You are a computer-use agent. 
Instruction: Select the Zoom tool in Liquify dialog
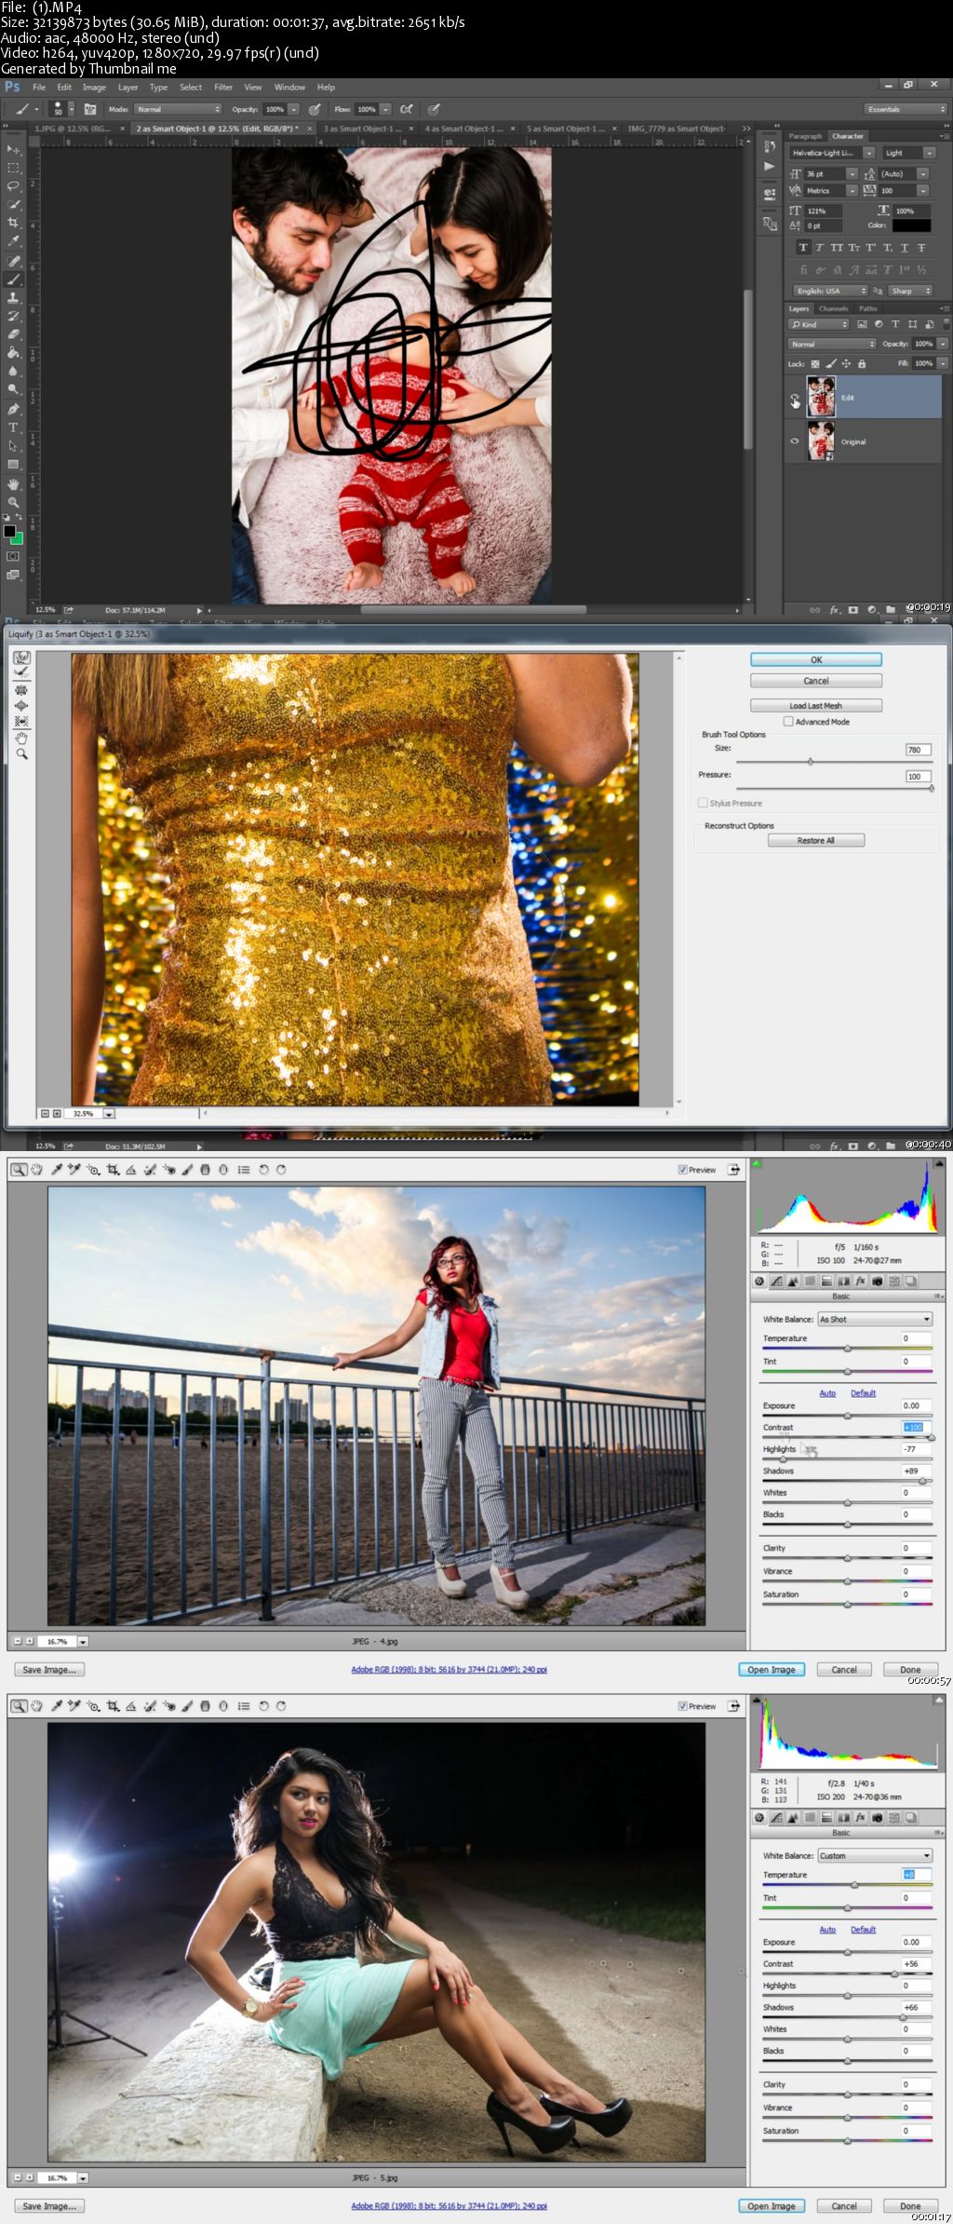(21, 753)
